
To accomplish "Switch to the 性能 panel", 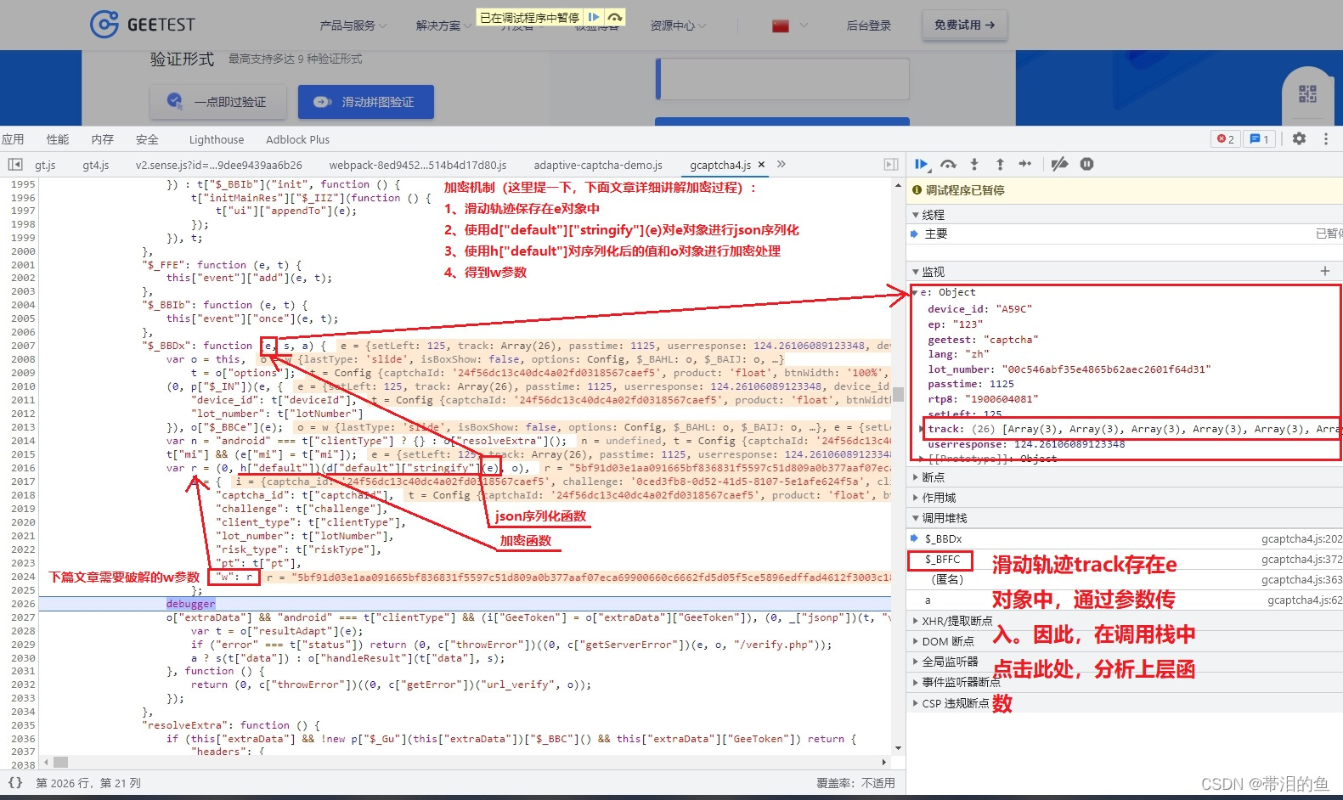I will (x=58, y=139).
